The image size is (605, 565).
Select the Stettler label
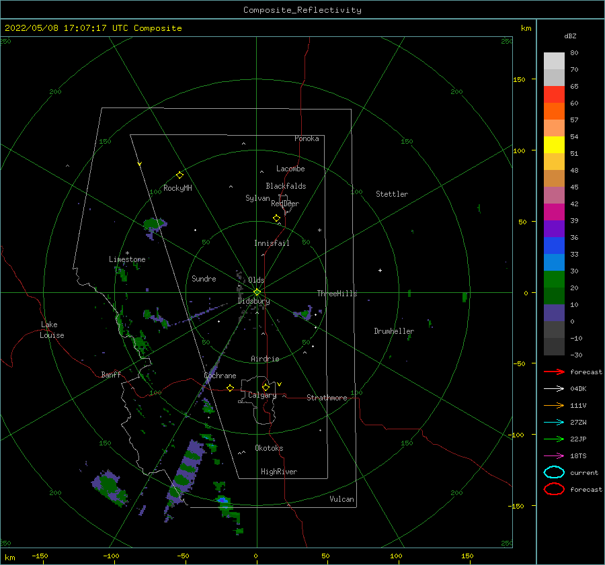[x=392, y=194]
